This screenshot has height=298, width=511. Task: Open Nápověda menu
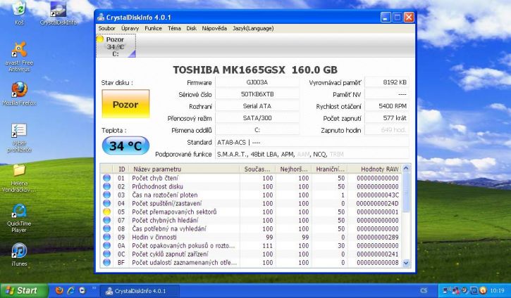214,28
